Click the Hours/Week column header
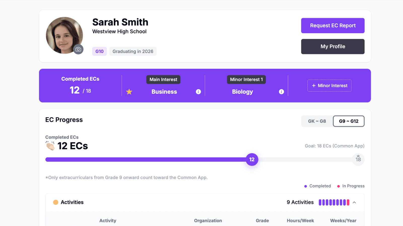The width and height of the screenshot is (403, 226). pyautogui.click(x=300, y=220)
